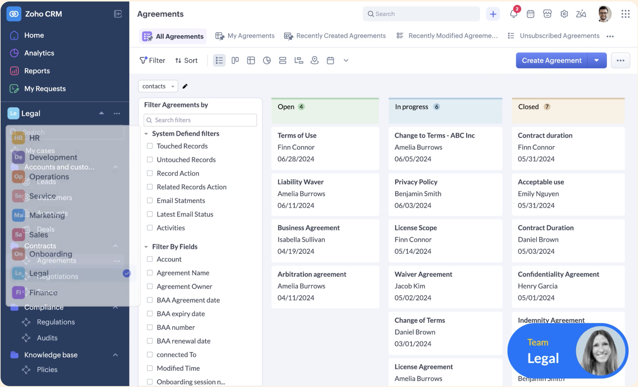Click the pencil edit icon beside contacts
638x387 pixels.
(185, 86)
